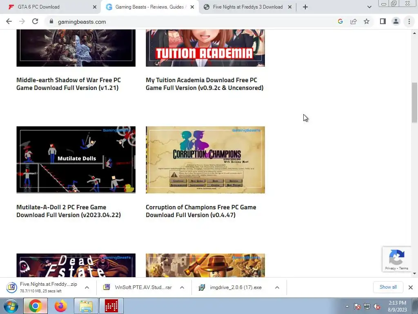Viewport: 418px width, 314px height.
Task: Open network status tray icon
Action: coord(367,306)
